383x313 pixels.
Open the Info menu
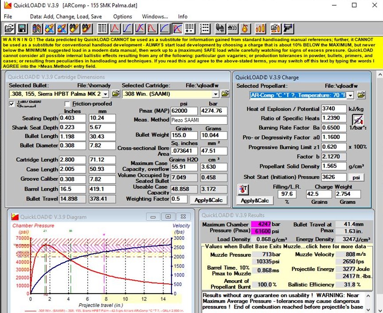tap(183, 16)
